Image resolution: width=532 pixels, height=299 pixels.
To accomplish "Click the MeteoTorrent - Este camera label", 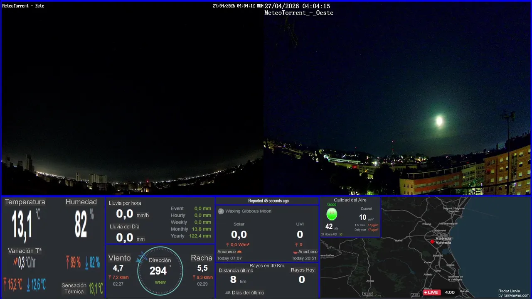I will pyautogui.click(x=23, y=6).
